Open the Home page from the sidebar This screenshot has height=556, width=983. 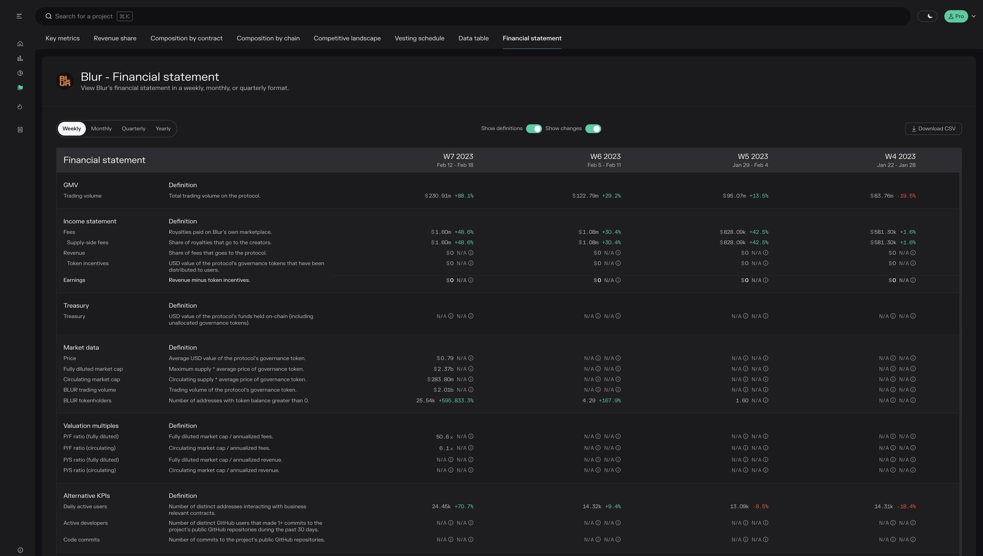click(20, 43)
